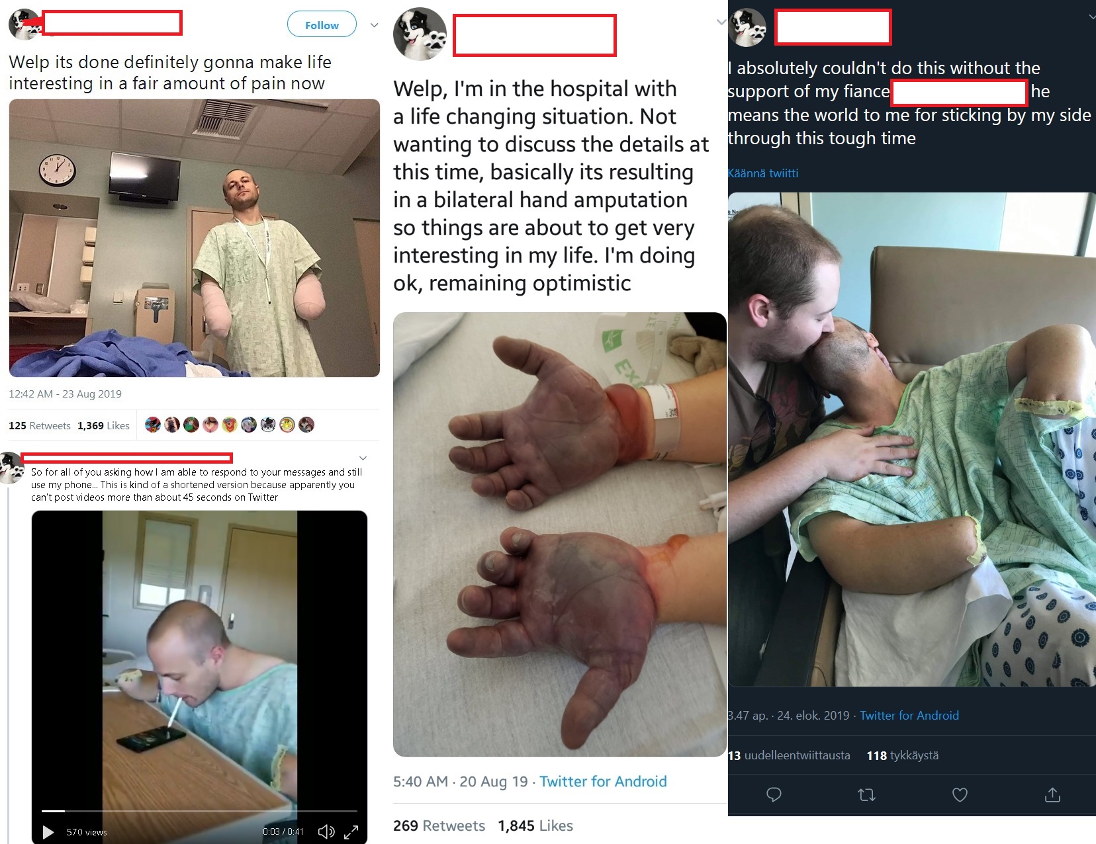View the 1,369 Likes list
The height and width of the screenshot is (844, 1096).
coord(103,425)
